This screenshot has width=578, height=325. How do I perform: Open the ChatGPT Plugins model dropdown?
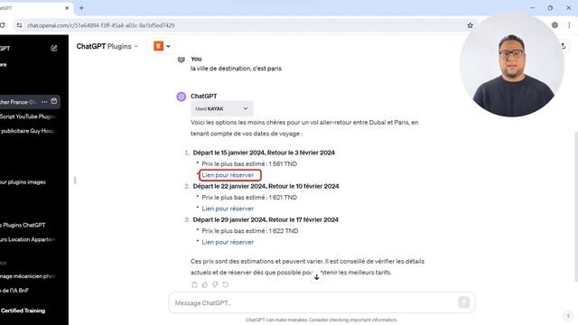point(107,46)
